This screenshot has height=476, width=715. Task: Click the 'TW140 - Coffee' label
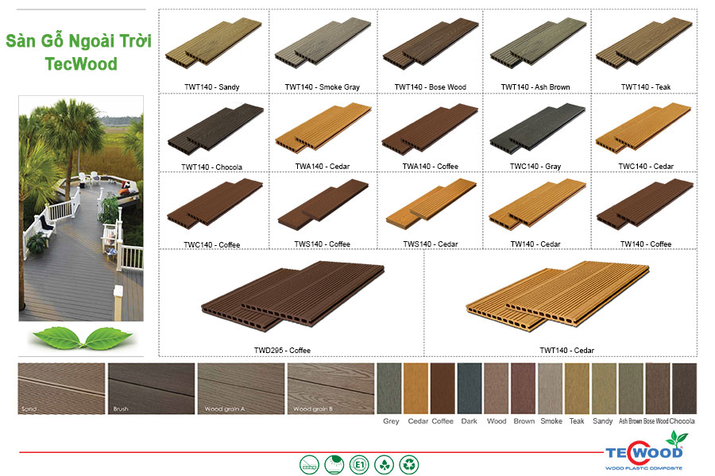click(646, 244)
